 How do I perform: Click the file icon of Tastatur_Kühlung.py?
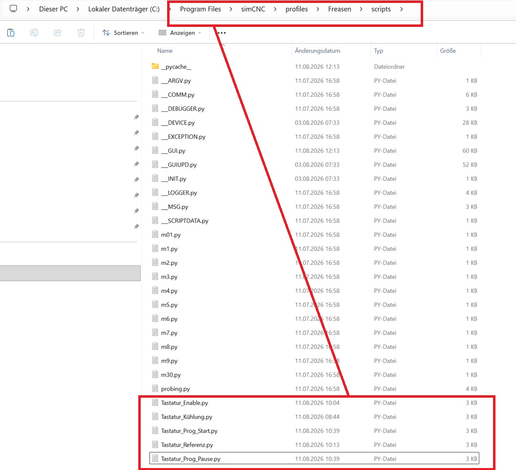click(155, 416)
